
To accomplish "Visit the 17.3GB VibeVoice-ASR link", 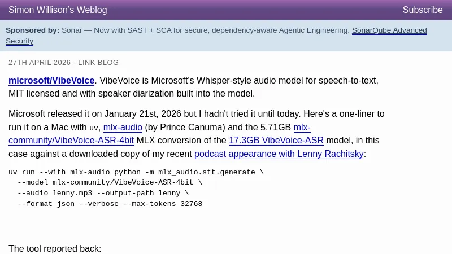I will coord(276,141).
